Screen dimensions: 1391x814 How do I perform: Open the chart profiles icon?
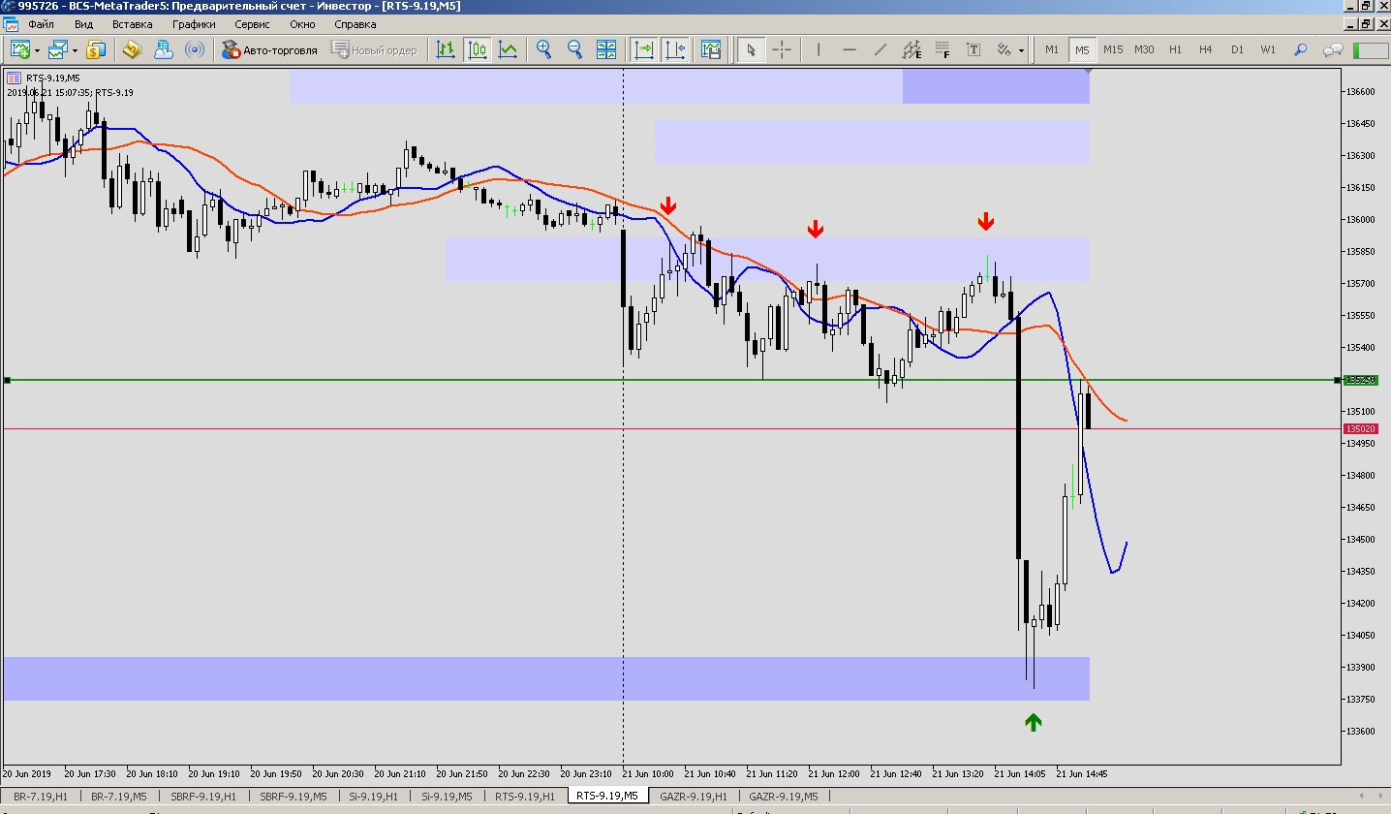click(x=58, y=49)
